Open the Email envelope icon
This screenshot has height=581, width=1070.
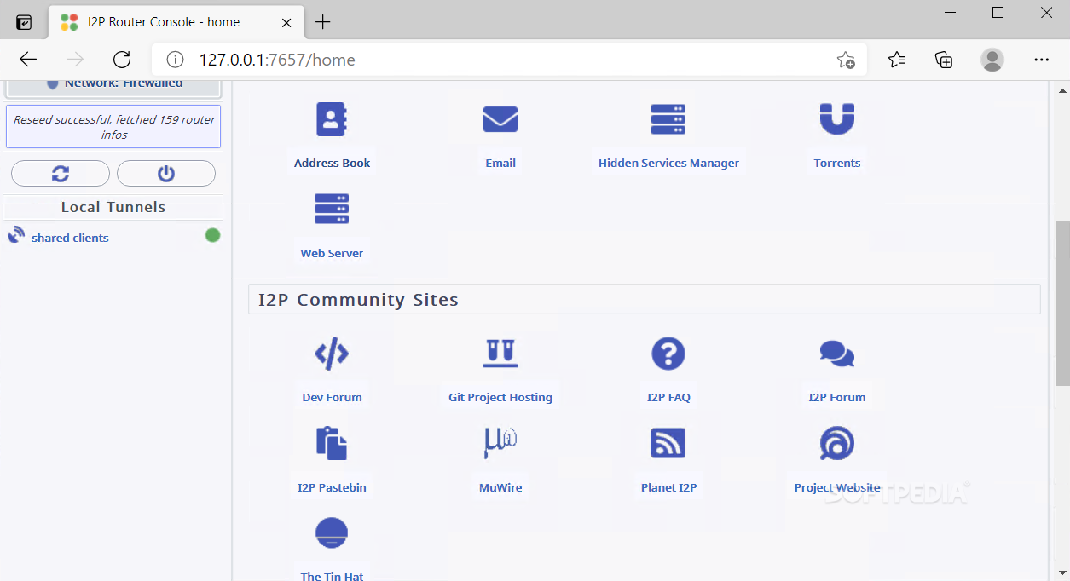click(x=500, y=119)
